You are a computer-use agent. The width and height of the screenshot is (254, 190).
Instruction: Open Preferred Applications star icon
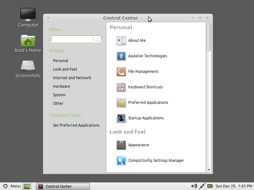121,103
